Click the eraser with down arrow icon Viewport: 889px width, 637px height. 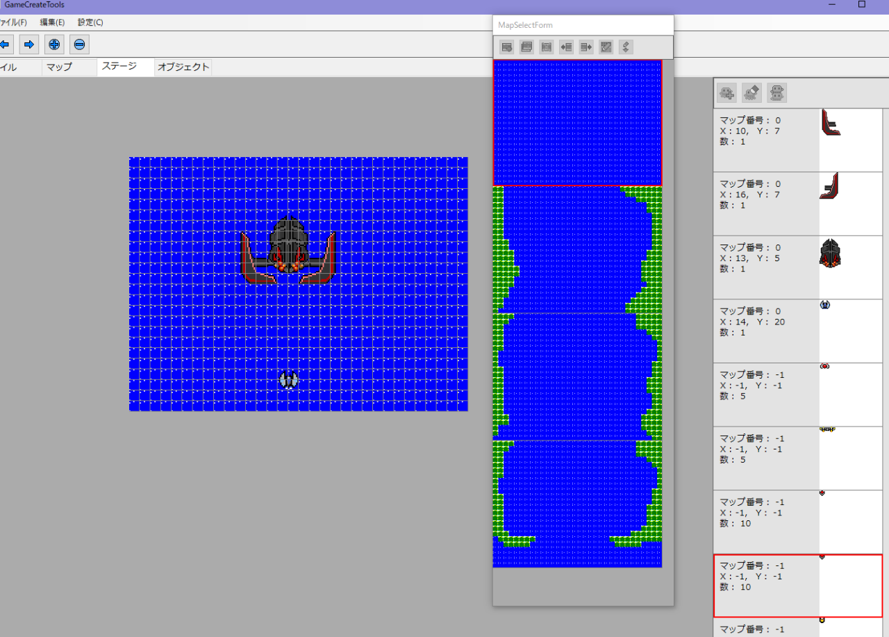pyautogui.click(x=626, y=47)
